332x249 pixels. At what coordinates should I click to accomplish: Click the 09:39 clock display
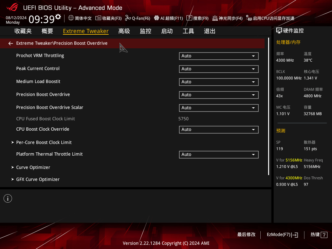point(41,19)
